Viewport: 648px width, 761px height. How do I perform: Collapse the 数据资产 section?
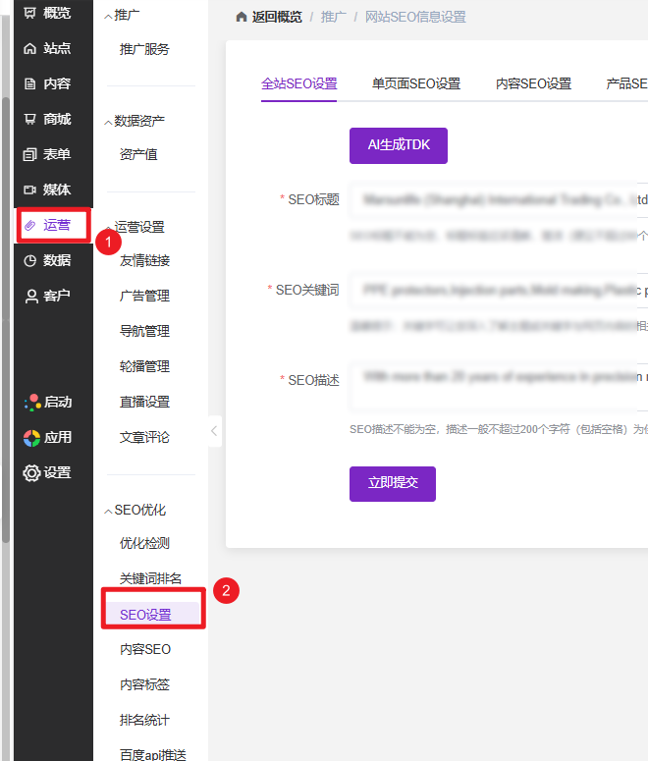108,122
